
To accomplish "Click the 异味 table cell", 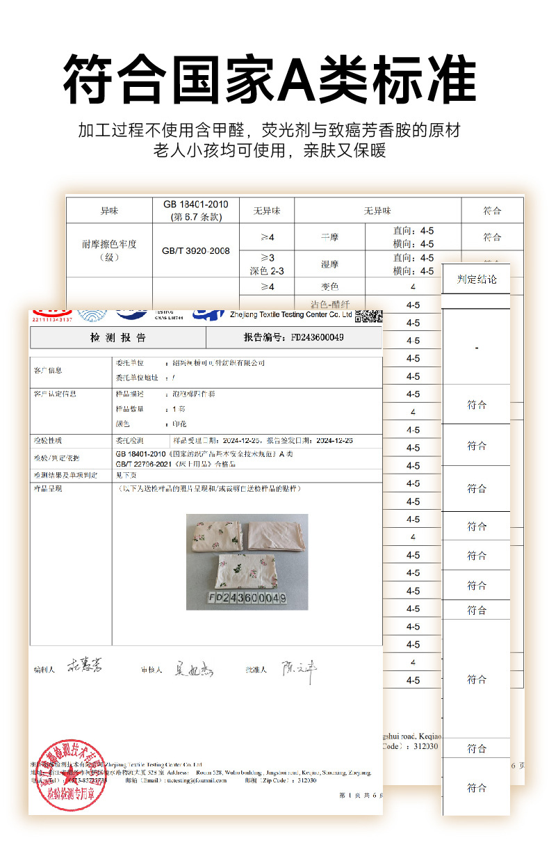I will click(x=109, y=211).
